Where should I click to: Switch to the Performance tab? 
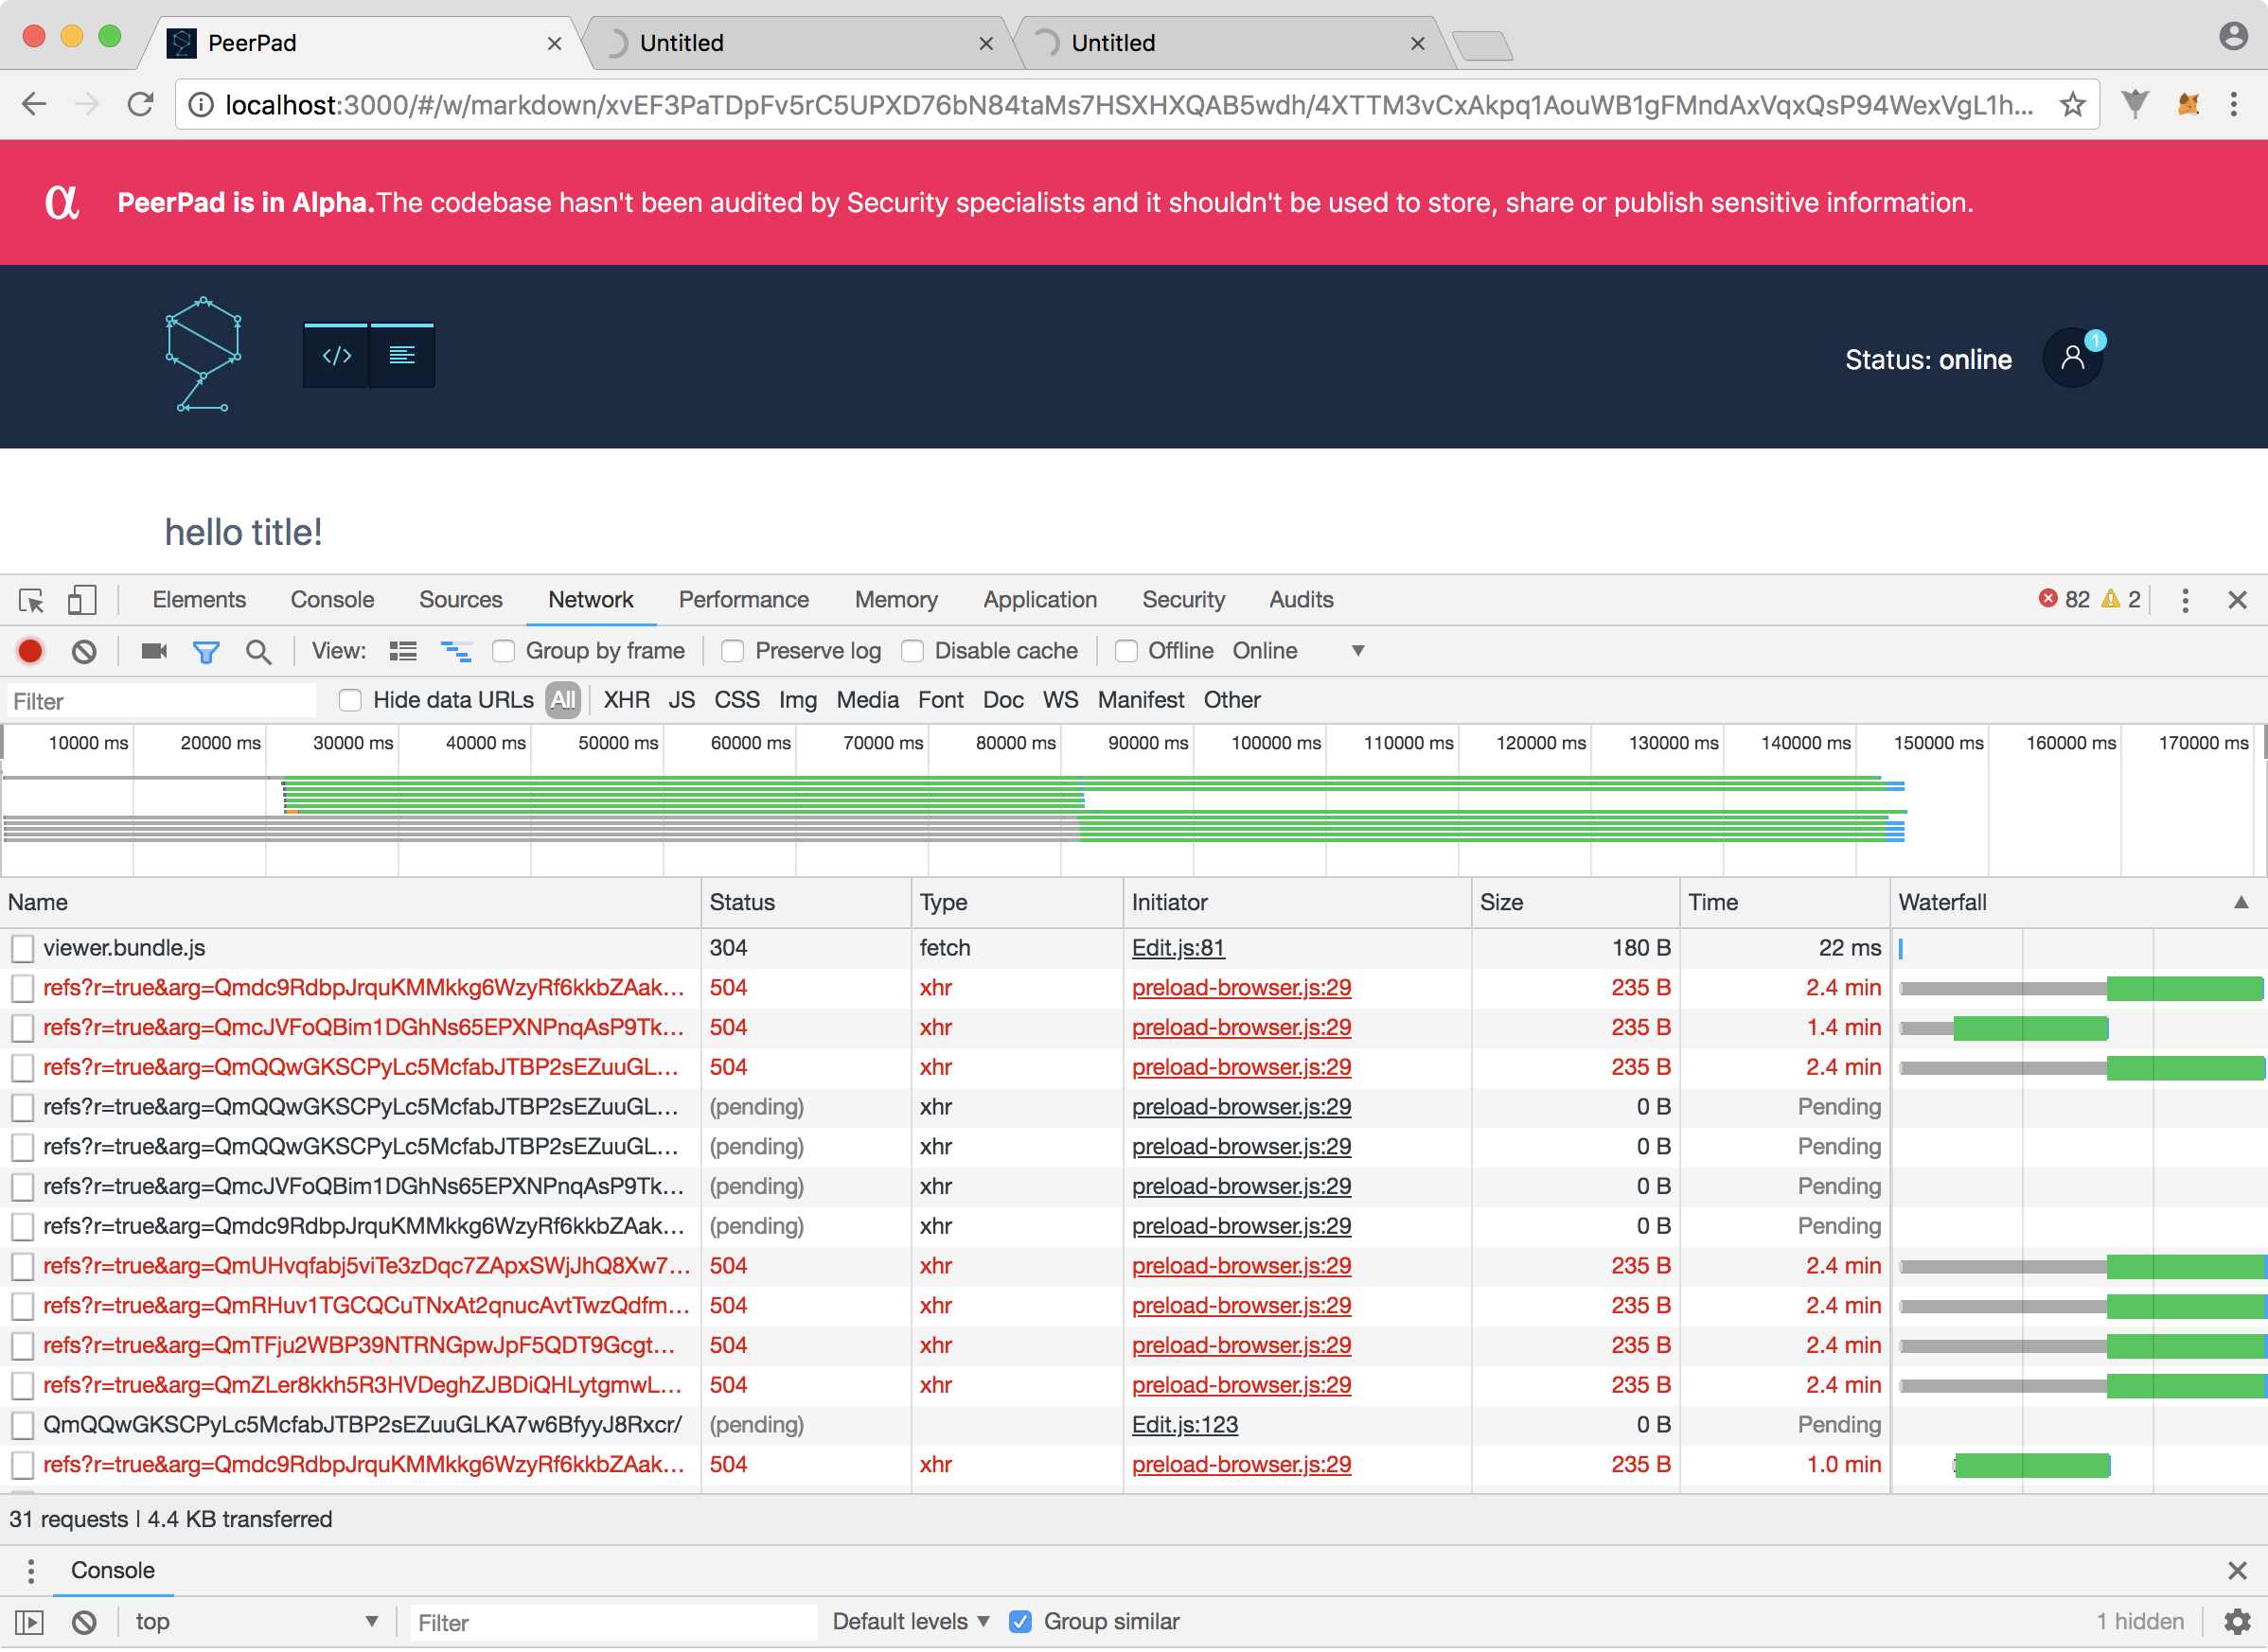coord(743,600)
